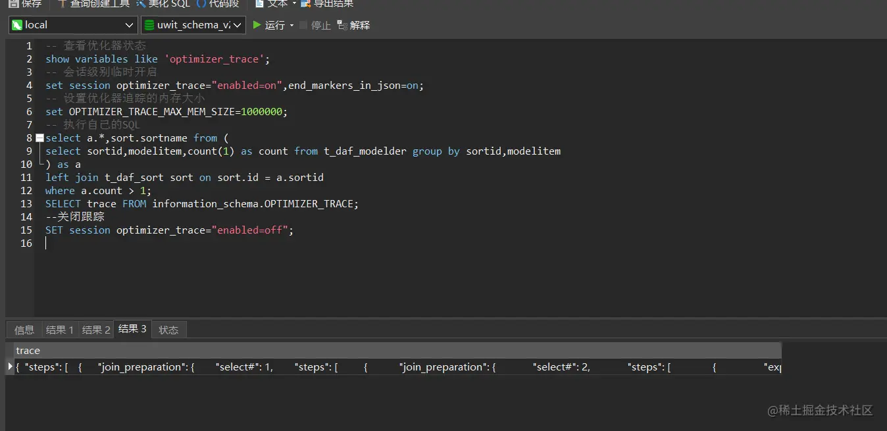887x431 pixels.
Task: Click the line with 'group by sortid,modelitem'
Action: click(x=303, y=151)
